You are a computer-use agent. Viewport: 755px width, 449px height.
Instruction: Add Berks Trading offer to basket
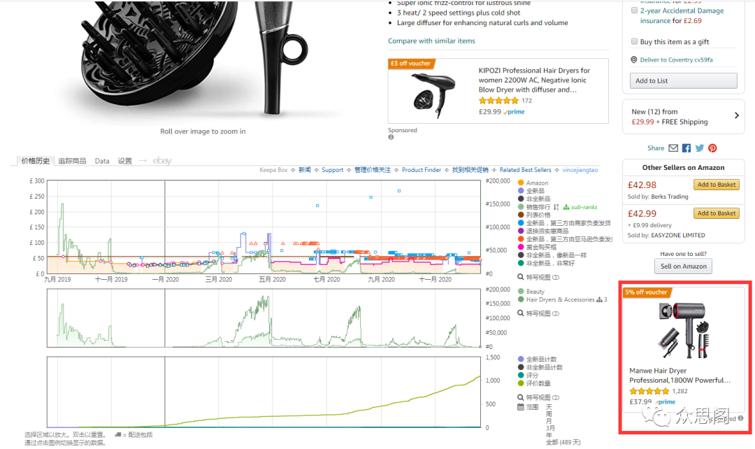(717, 185)
